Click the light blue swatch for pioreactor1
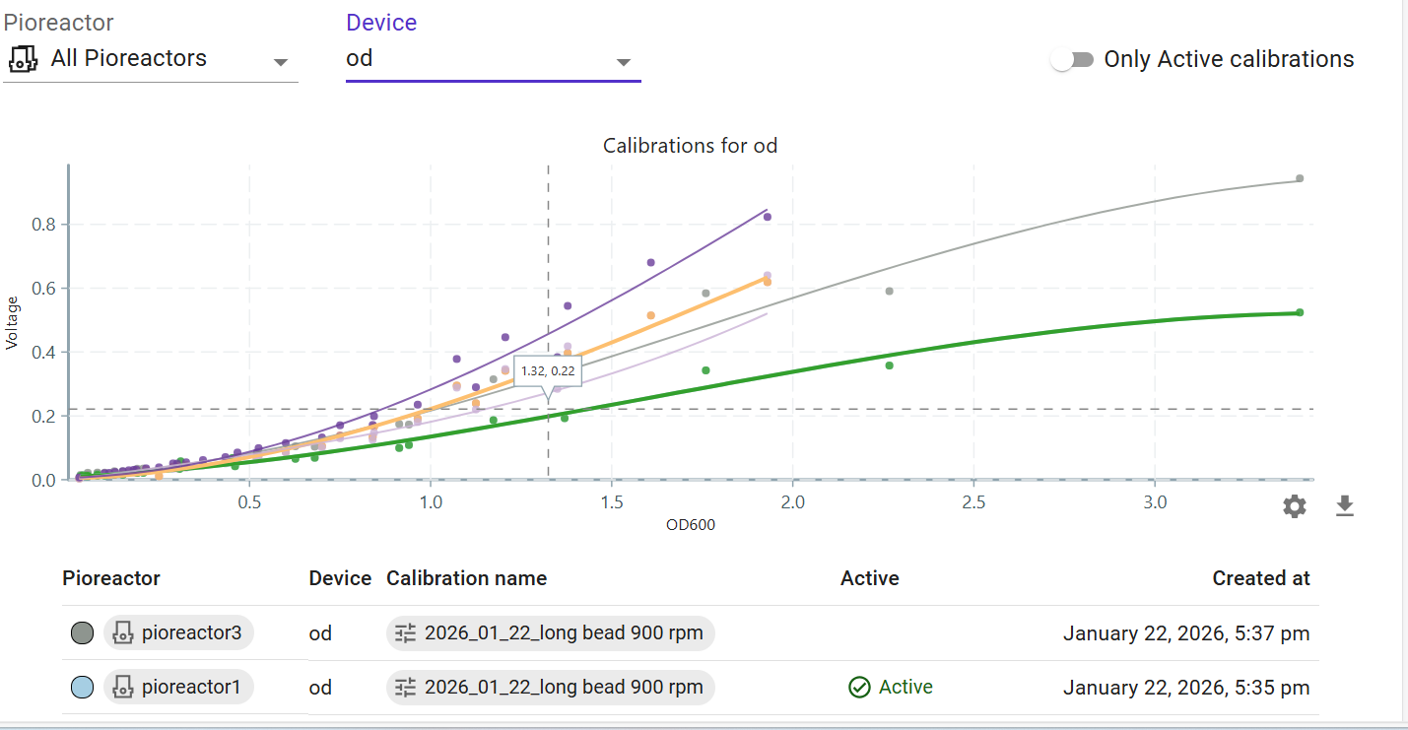 (x=82, y=687)
